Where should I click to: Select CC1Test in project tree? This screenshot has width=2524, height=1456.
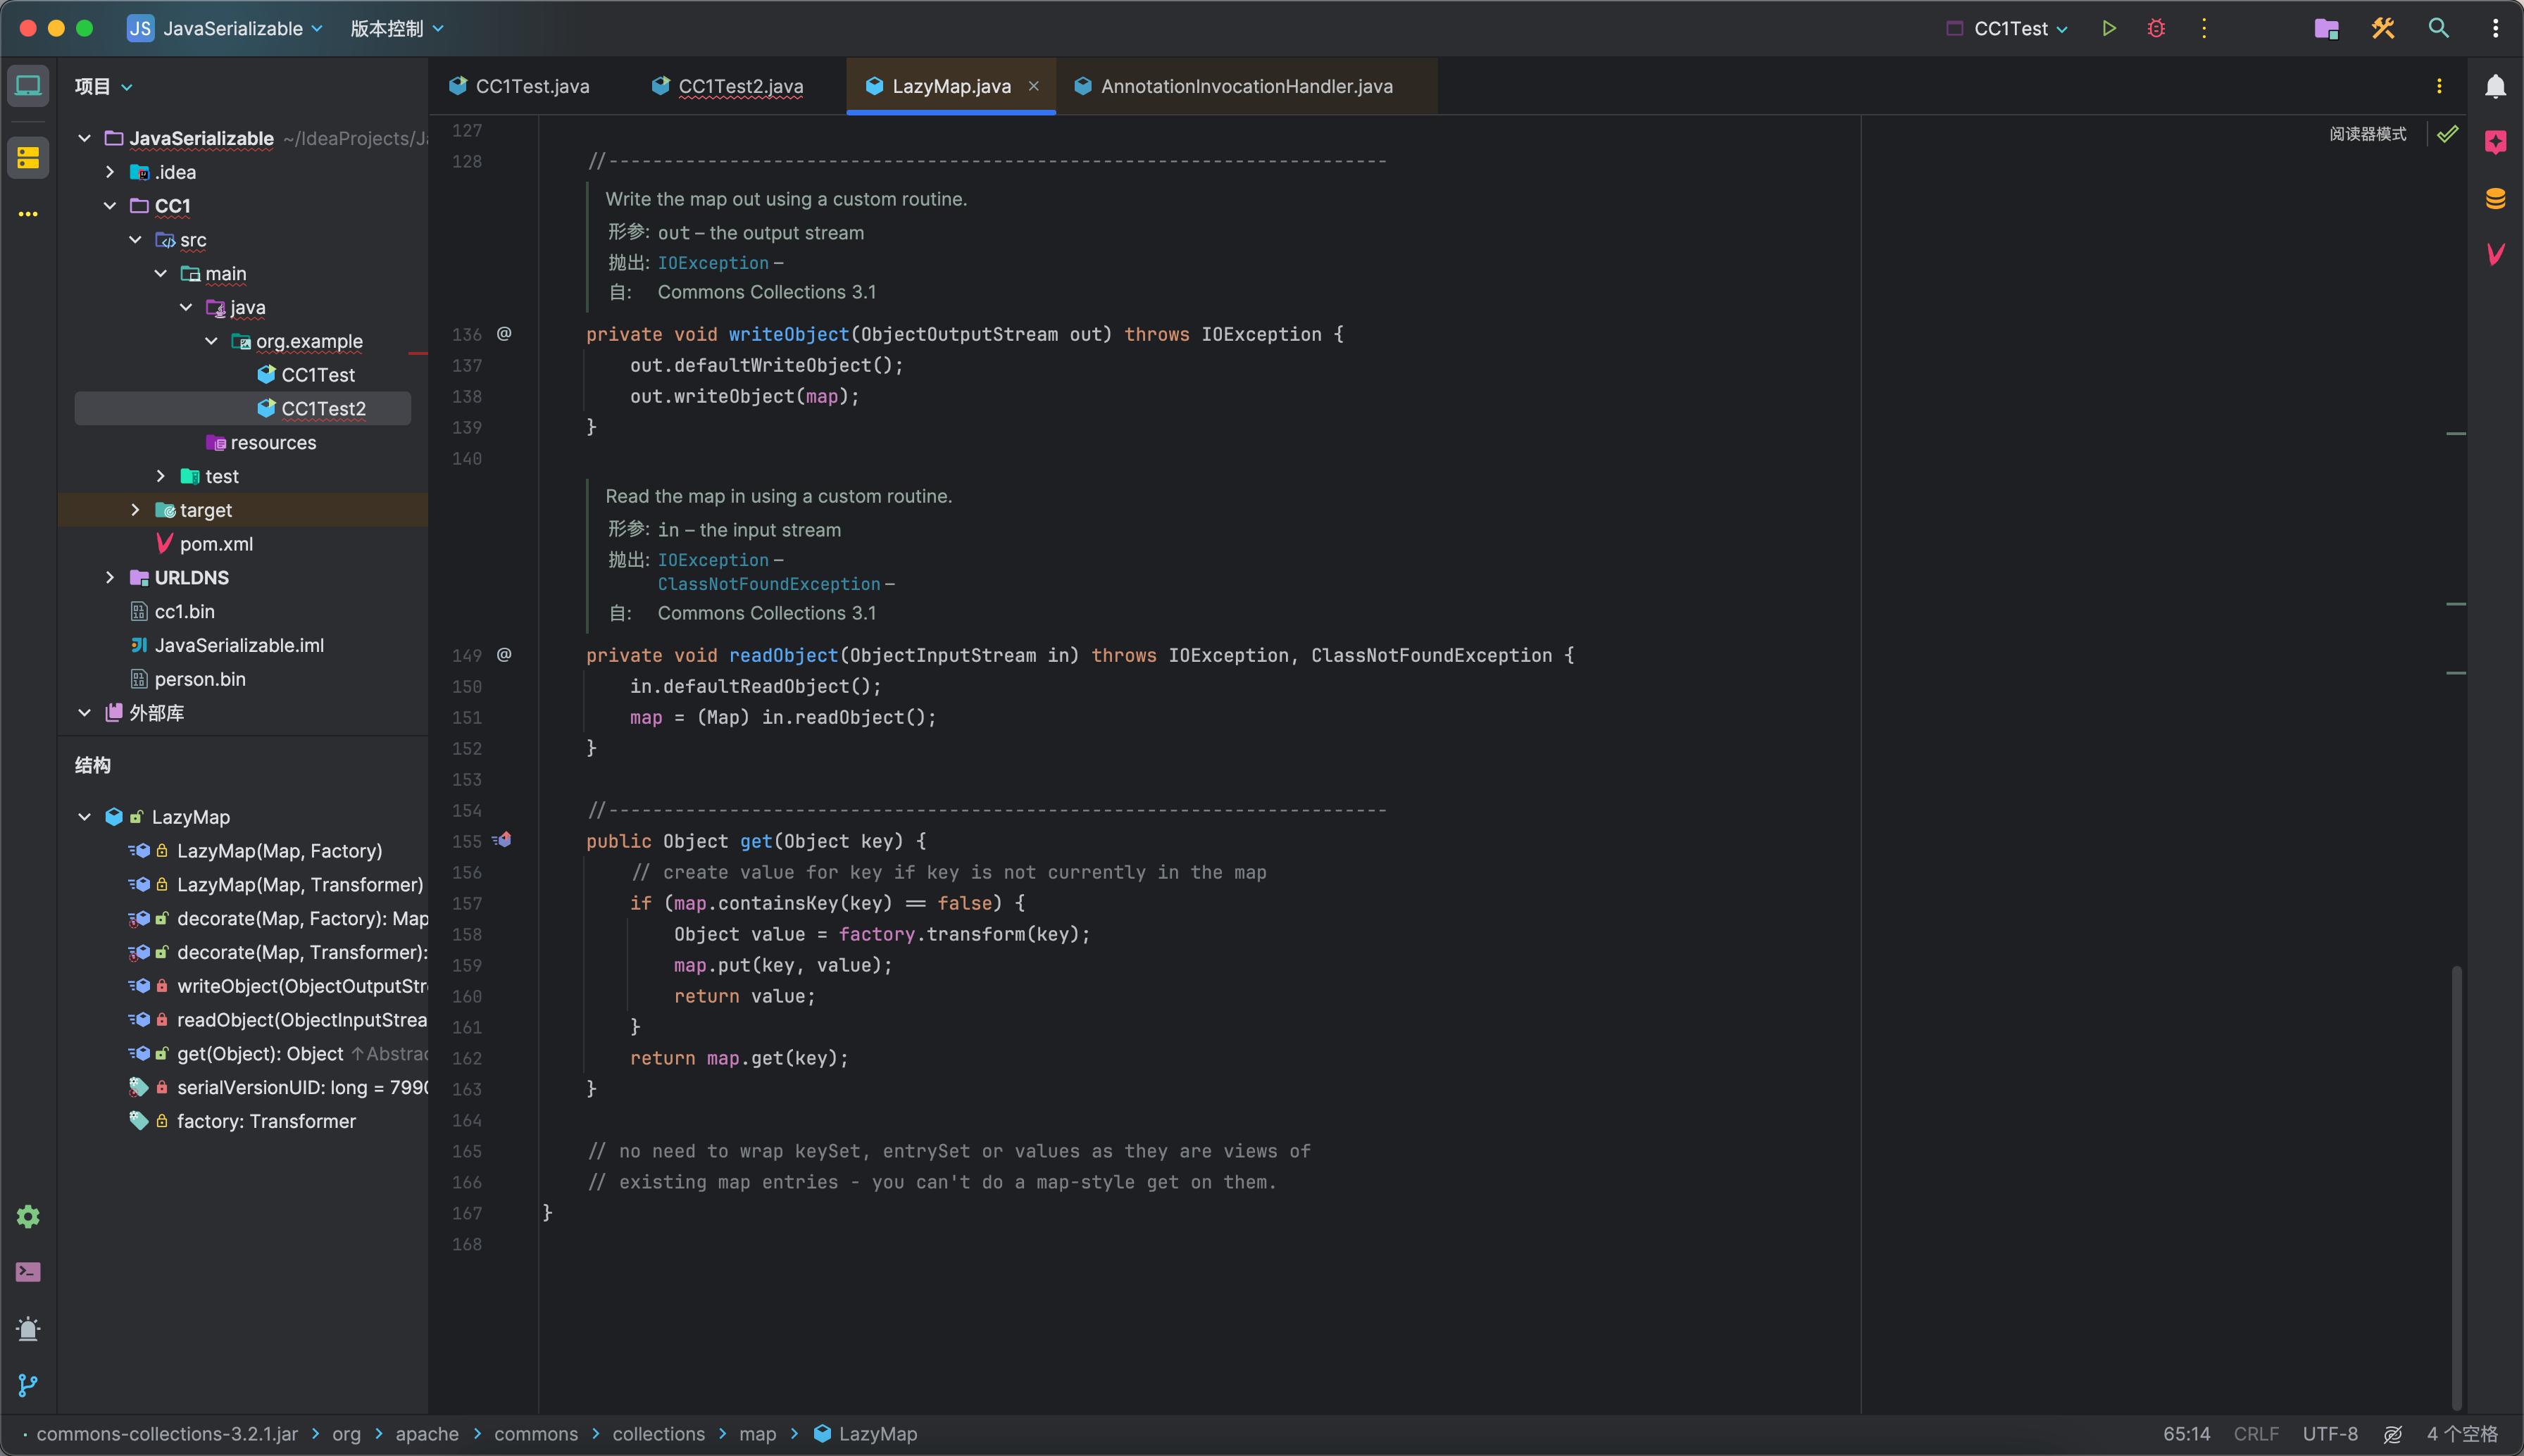pyautogui.click(x=306, y=375)
